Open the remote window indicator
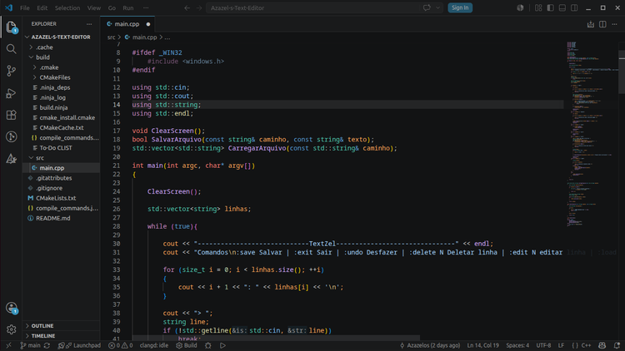625x351 pixels. (x=9, y=345)
